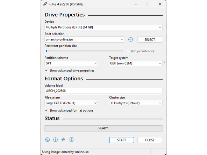The image size is (207, 155).
Task: Click the Target system help question mark
Action: (x=164, y=63)
